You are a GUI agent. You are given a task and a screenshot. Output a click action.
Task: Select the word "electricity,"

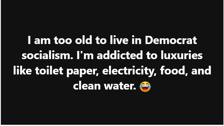coord(130,71)
